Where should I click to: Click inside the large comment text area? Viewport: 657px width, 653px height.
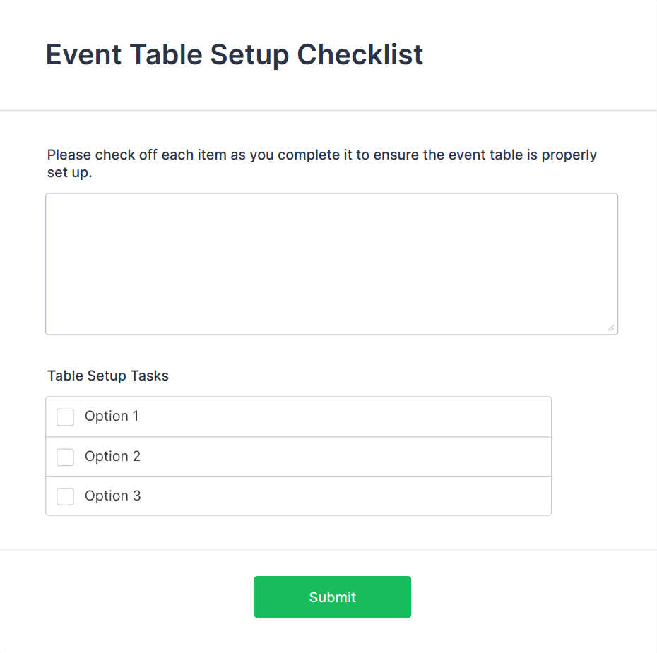[x=332, y=261]
